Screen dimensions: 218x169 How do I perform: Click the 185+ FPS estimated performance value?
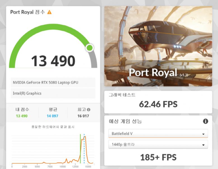[x=158, y=157]
